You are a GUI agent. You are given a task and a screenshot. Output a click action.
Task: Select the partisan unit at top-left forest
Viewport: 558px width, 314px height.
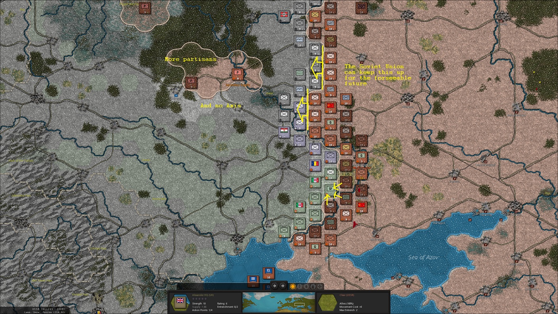point(144,8)
